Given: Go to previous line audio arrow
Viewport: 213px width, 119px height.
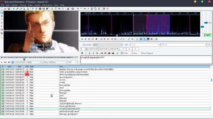Looking at the screenshot, I should pos(82,39).
